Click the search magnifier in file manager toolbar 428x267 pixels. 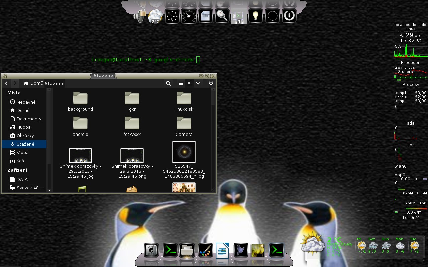click(x=168, y=83)
